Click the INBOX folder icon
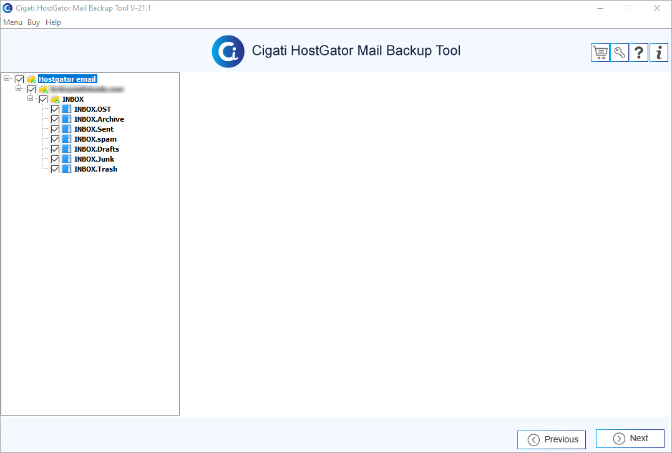Viewport: 672px width, 453px height. coord(55,99)
